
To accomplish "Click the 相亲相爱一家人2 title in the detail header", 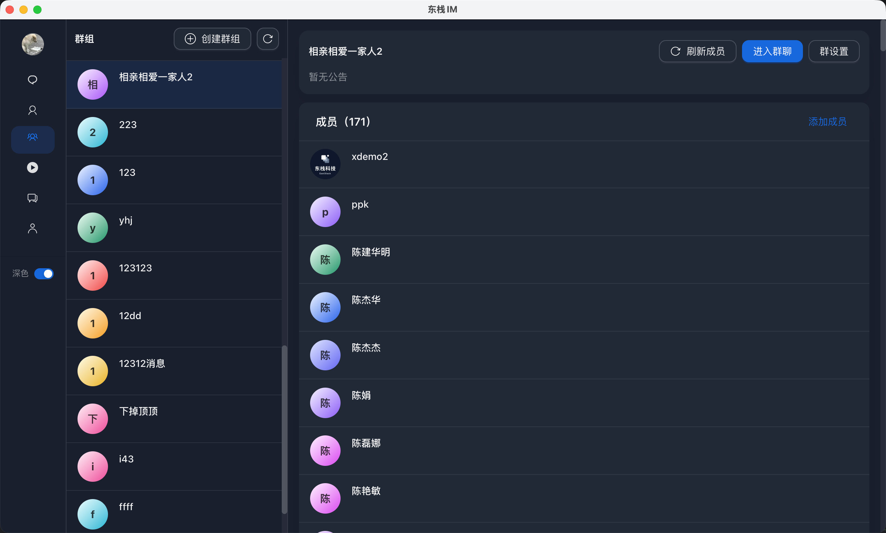I will 345,51.
